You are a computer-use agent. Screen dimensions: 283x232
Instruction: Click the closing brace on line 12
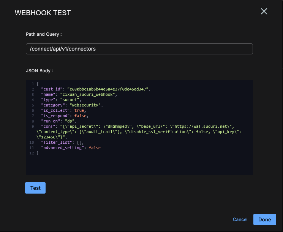pyautogui.click(x=38, y=153)
